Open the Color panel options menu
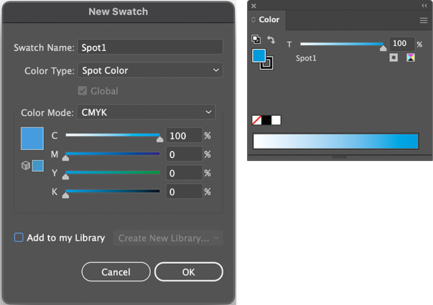The width and height of the screenshot is (433, 305). (424, 20)
